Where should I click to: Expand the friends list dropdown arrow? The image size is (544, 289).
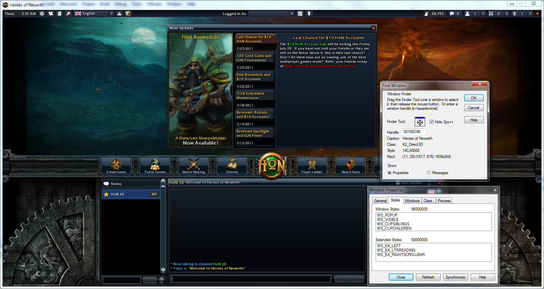pos(483,13)
